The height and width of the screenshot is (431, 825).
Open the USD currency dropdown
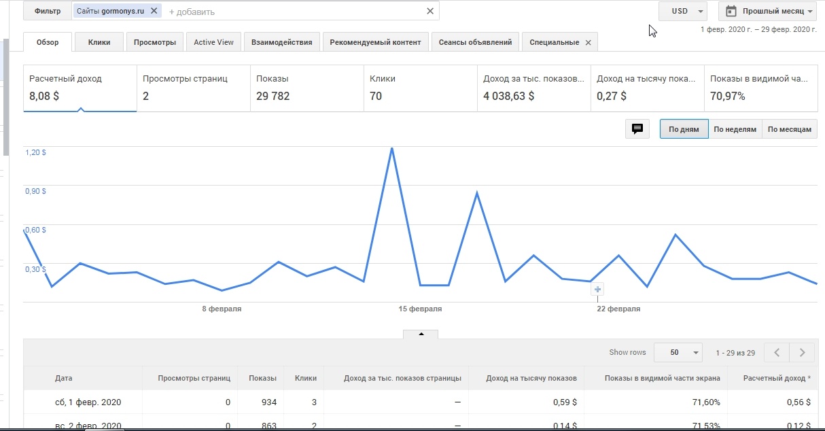[x=683, y=11]
